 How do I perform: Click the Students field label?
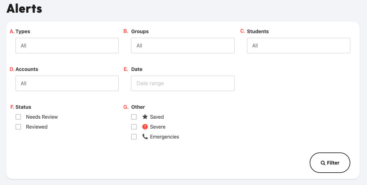[x=258, y=31]
